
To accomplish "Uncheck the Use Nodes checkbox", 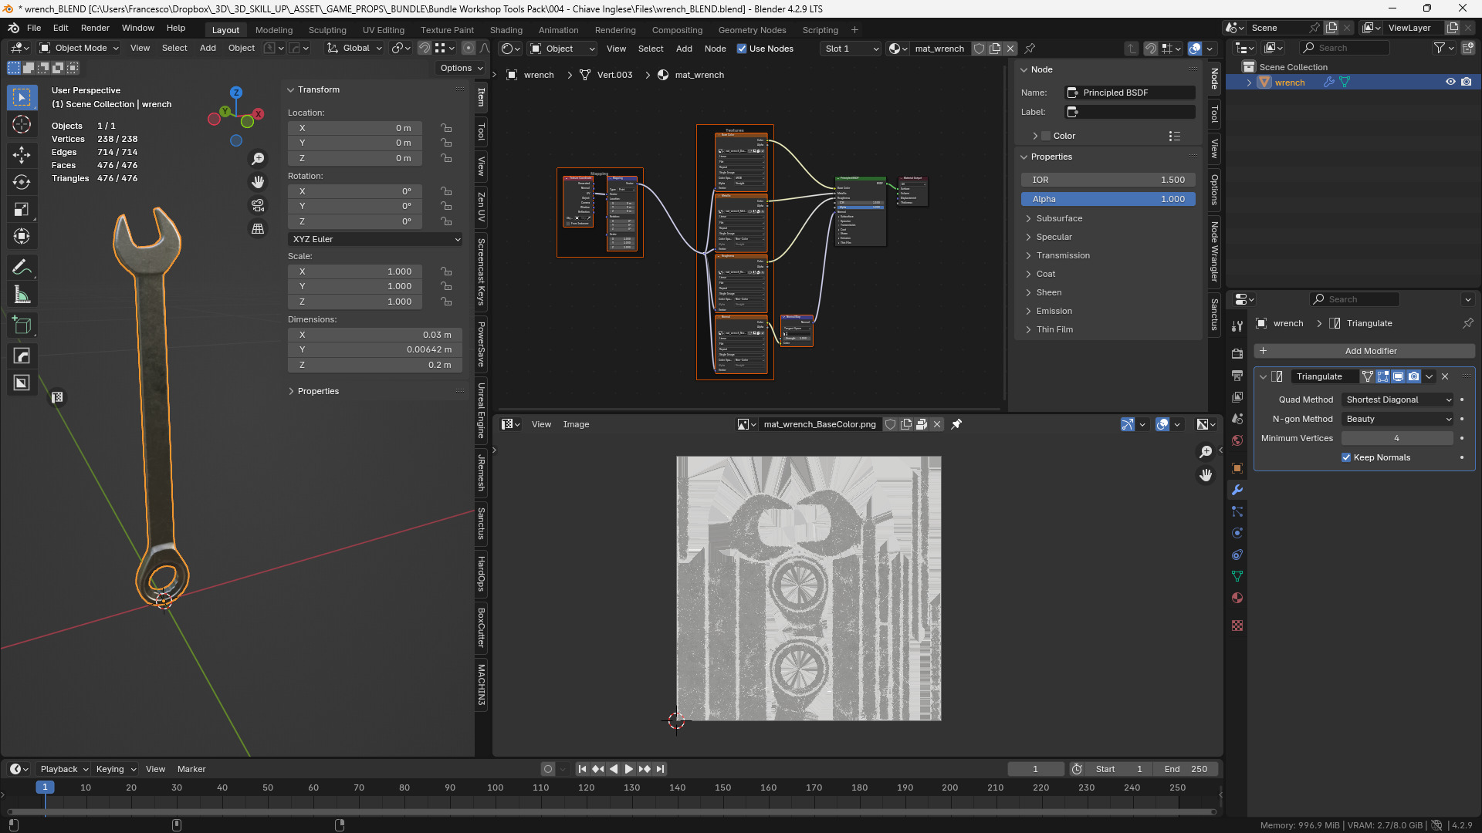I will (742, 49).
